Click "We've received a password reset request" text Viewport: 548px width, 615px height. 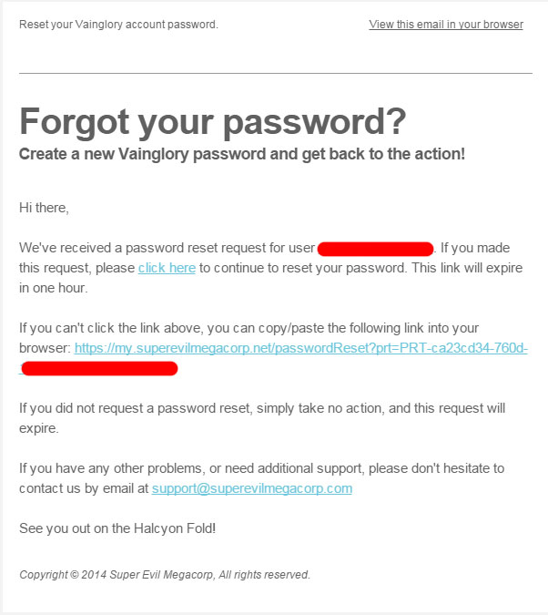pos(167,248)
